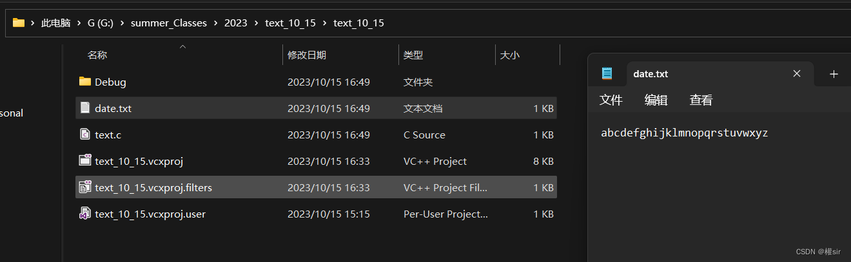Open the 查看 menu in Notepad
Screen dimensions: 851x262
click(701, 100)
